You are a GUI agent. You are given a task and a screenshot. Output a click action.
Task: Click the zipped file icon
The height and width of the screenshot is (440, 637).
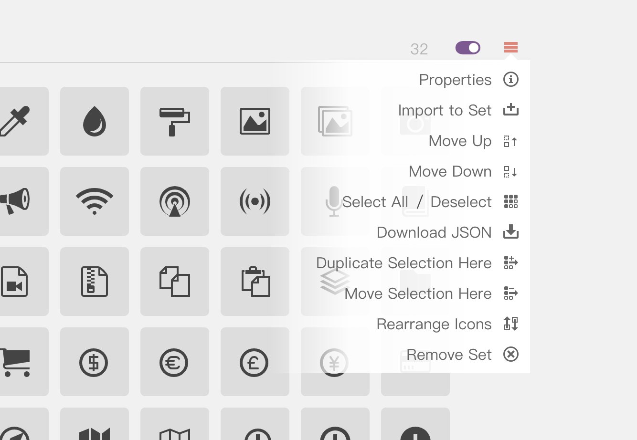[x=95, y=282]
